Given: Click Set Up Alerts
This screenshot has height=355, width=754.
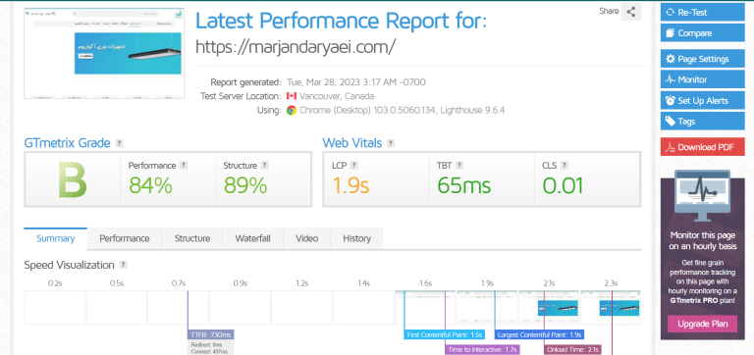Looking at the screenshot, I should coord(703,100).
